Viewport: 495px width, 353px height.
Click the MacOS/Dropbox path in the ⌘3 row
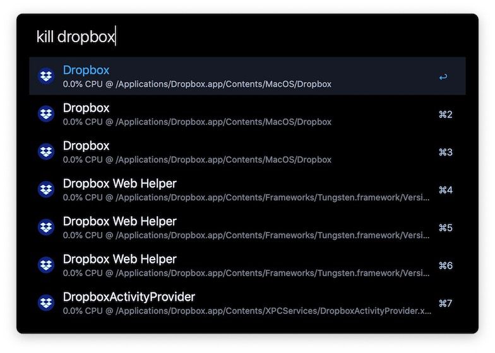224,160
